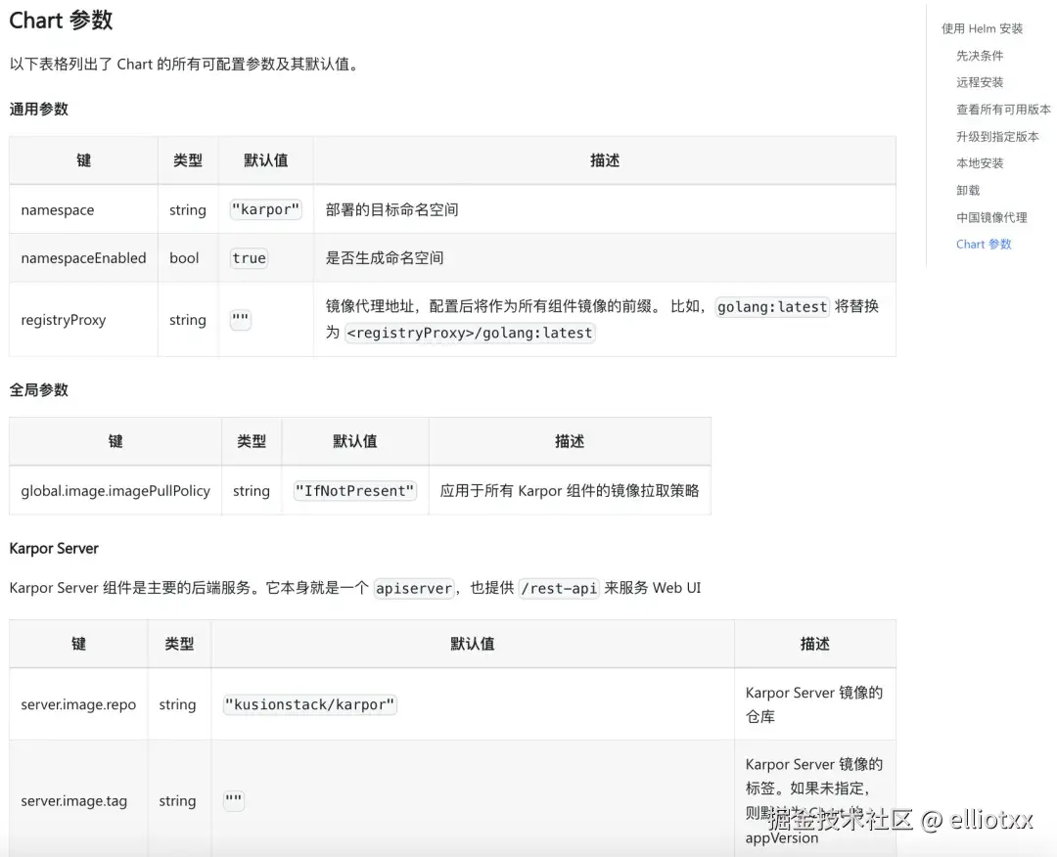The width and height of the screenshot is (1057, 857).
Task: Click the '描述' header in 通用参数 table
Action: 605,160
